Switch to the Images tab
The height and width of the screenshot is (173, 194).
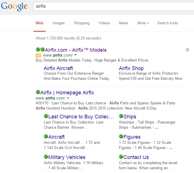tap(59, 23)
